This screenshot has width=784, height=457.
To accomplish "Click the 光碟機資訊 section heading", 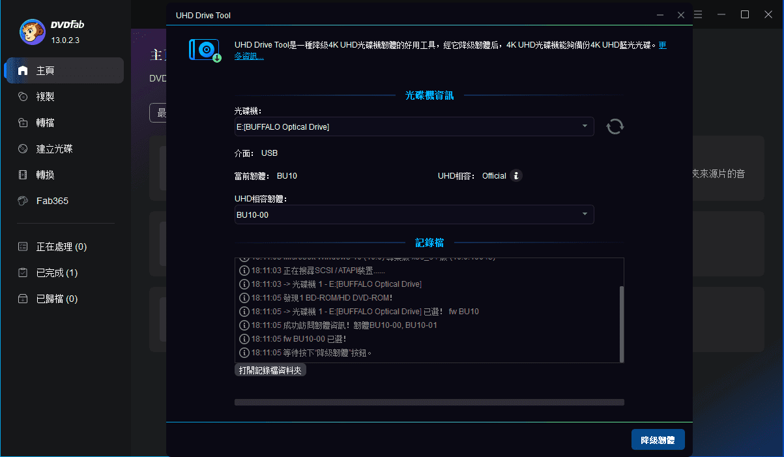I will [x=429, y=95].
